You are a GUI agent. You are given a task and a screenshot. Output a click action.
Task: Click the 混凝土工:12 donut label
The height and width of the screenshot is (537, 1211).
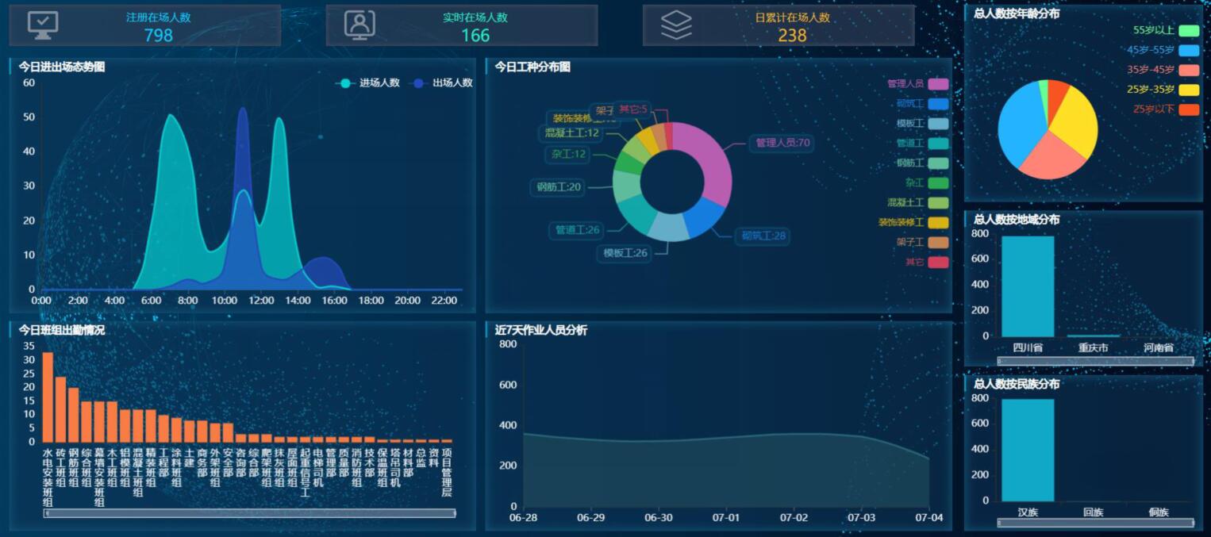click(572, 133)
